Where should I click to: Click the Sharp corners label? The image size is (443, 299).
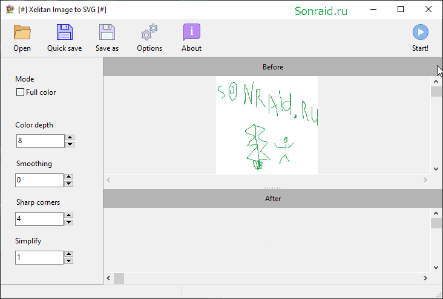click(x=38, y=202)
